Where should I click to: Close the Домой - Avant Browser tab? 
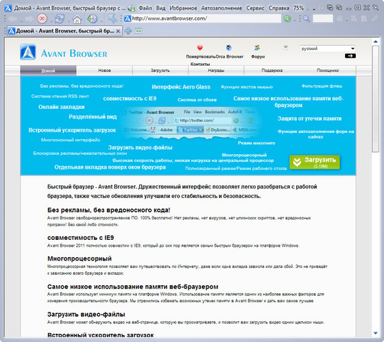point(118,31)
